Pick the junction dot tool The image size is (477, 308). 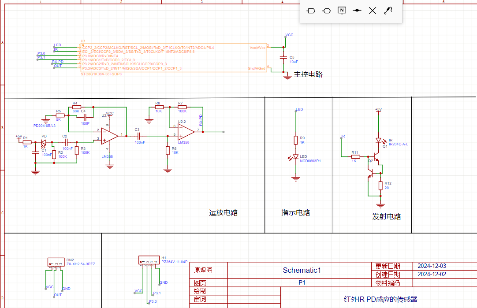(x=357, y=11)
